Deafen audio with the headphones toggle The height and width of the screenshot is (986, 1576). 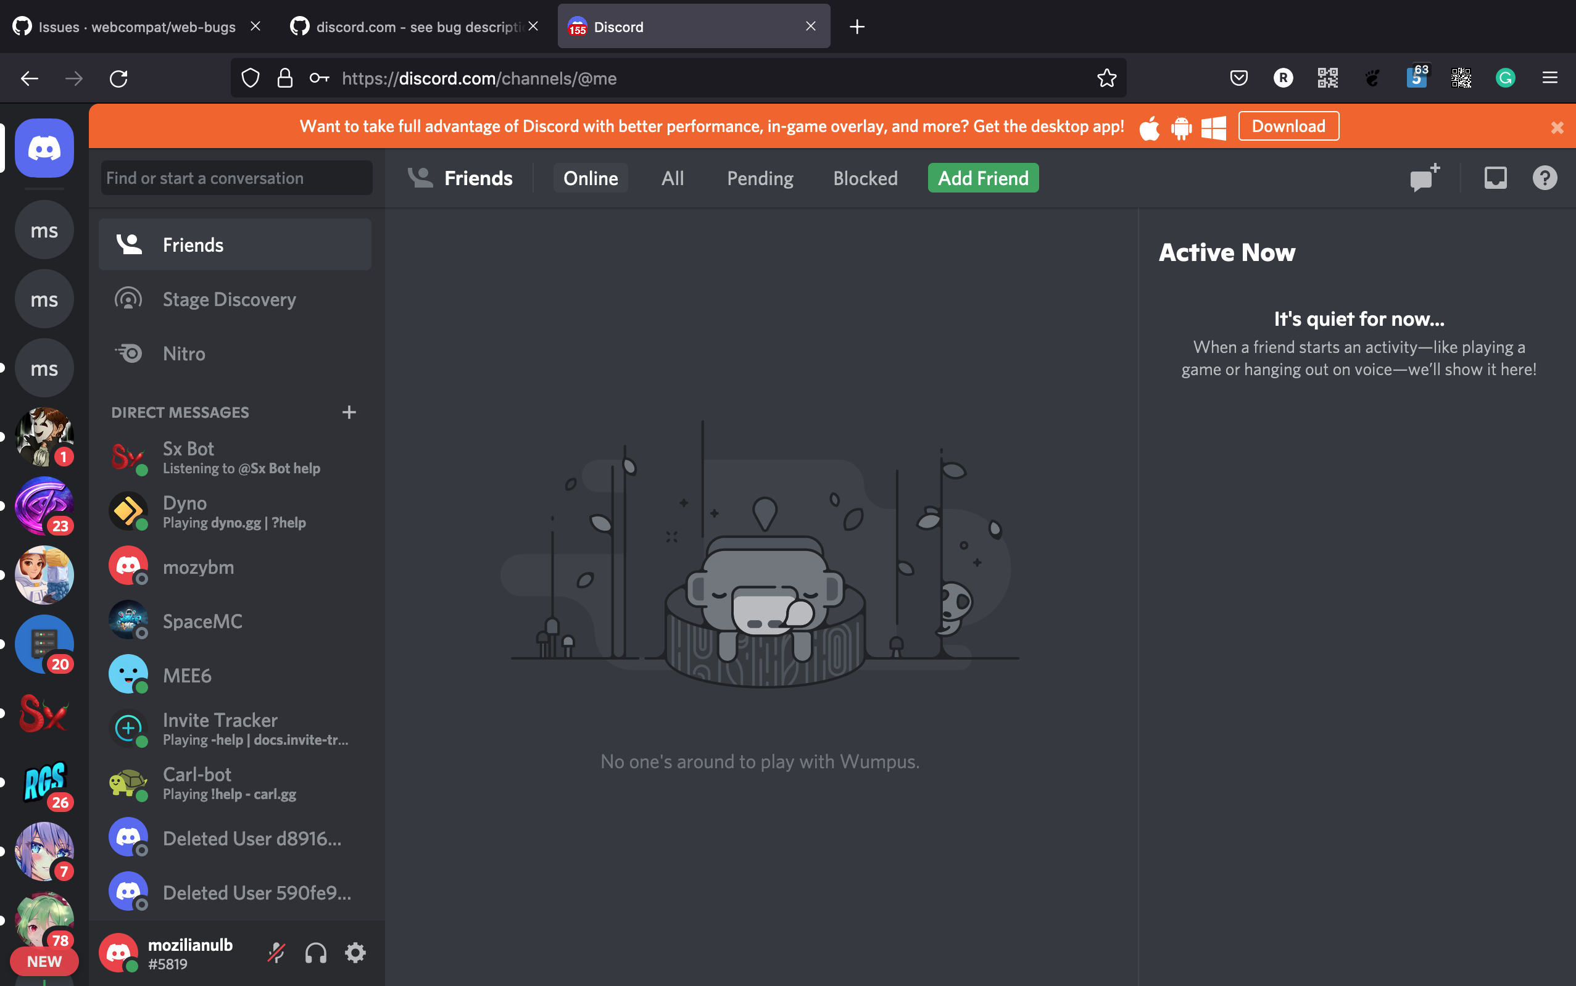[315, 952]
